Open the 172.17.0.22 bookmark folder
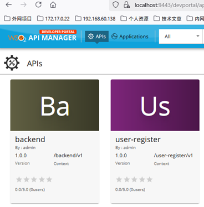The height and width of the screenshot is (207, 204). 53,19
